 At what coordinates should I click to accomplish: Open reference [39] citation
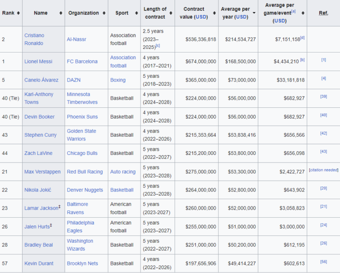(324, 96)
